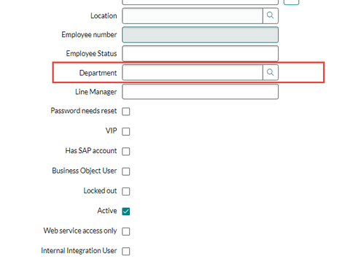Enable Web service access only checkbox
The image size is (353, 267).
coord(126,231)
